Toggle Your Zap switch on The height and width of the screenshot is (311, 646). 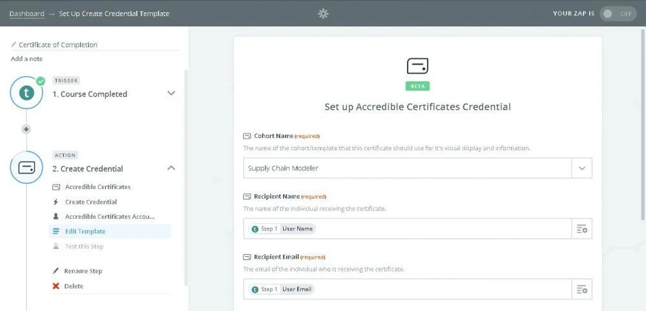coord(617,14)
